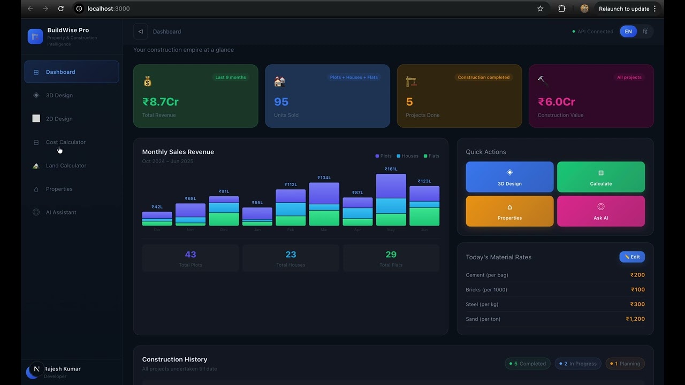Click the Rajesh Kumar user avatar

[33, 371]
